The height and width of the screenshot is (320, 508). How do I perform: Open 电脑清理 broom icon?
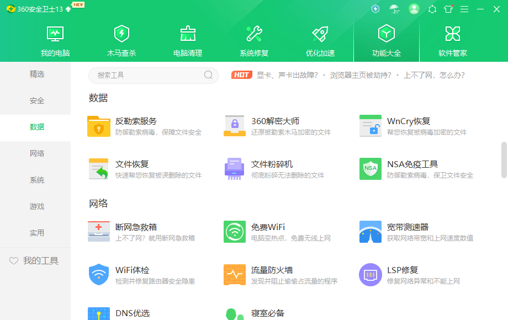[x=188, y=34]
